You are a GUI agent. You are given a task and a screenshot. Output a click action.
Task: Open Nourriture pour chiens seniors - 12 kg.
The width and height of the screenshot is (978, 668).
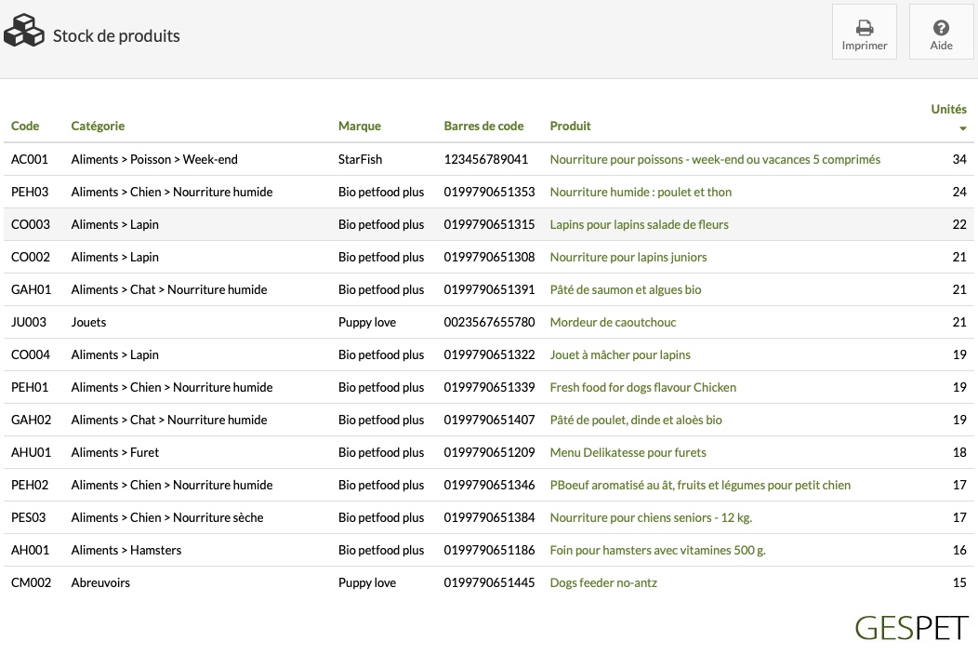[651, 517]
